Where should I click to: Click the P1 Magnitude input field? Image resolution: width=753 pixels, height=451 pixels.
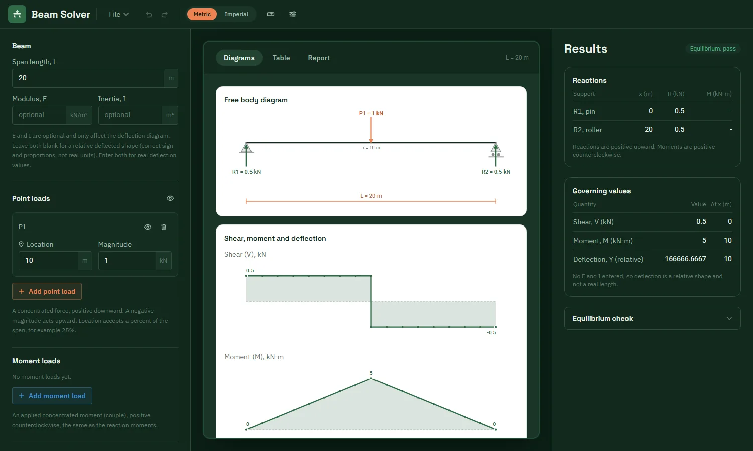(127, 261)
